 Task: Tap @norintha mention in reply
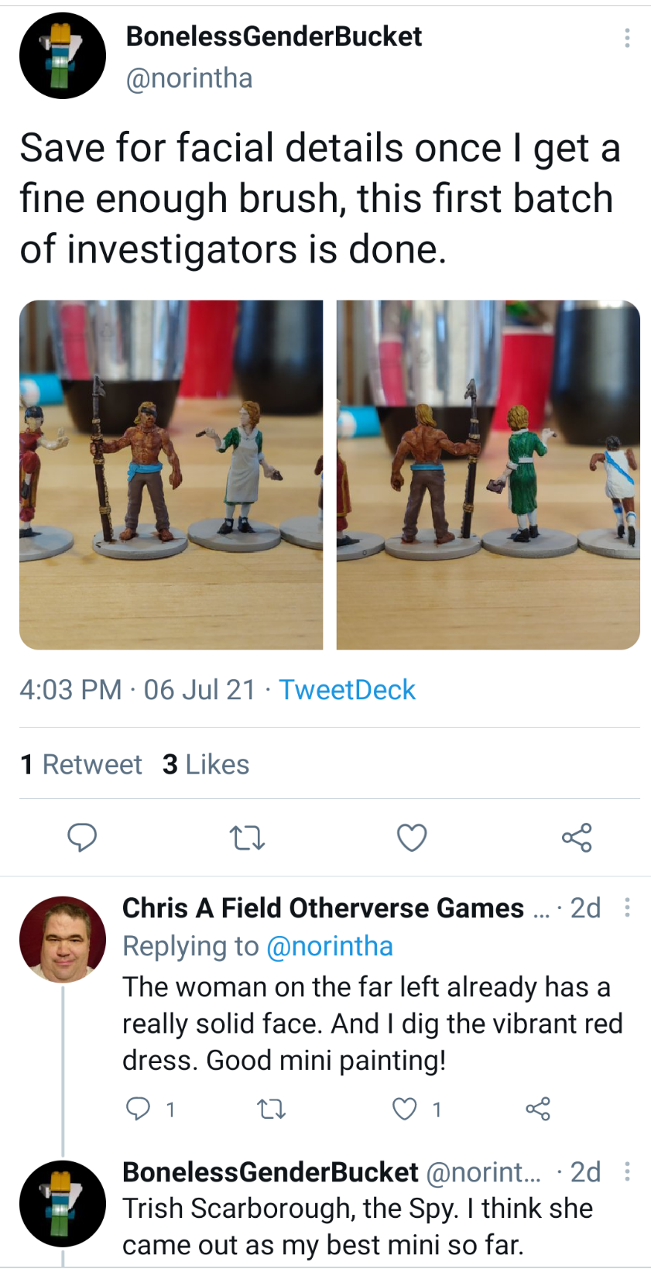(330, 946)
